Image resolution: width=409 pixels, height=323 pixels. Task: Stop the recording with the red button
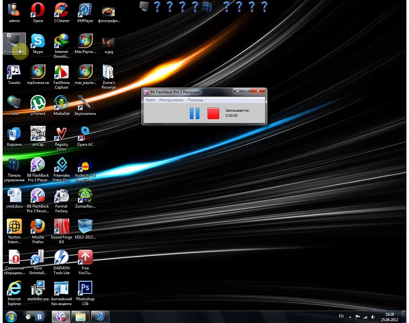(x=213, y=113)
